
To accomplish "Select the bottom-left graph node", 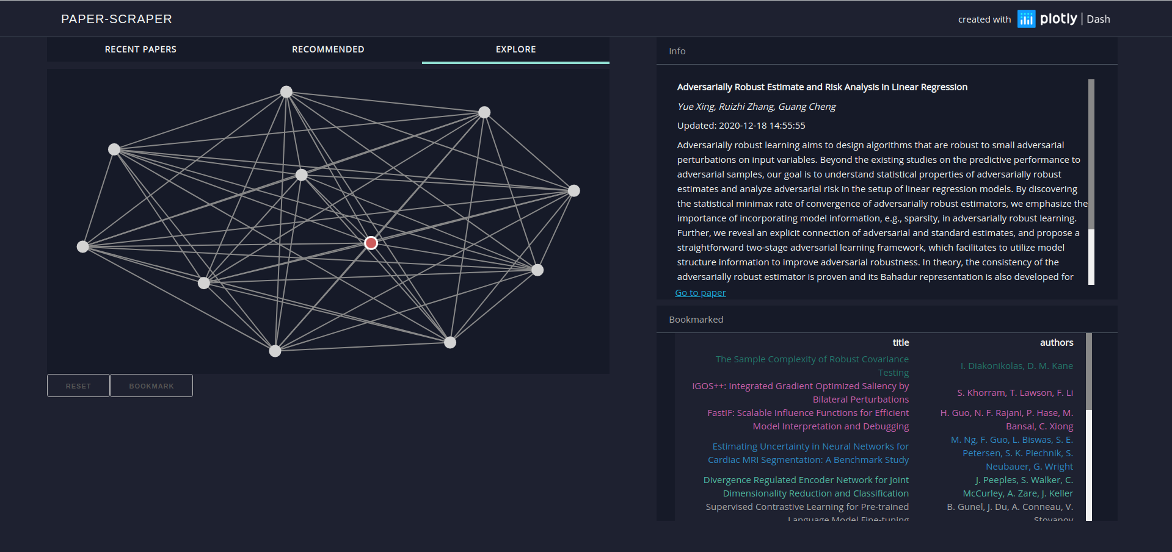I will [275, 351].
